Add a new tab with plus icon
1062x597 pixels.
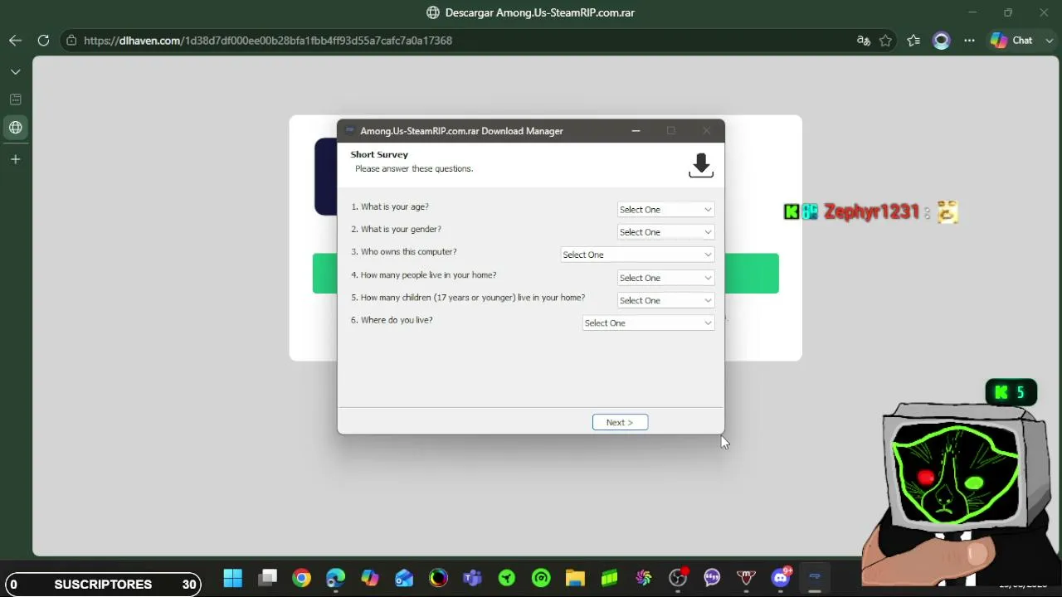pos(16,159)
